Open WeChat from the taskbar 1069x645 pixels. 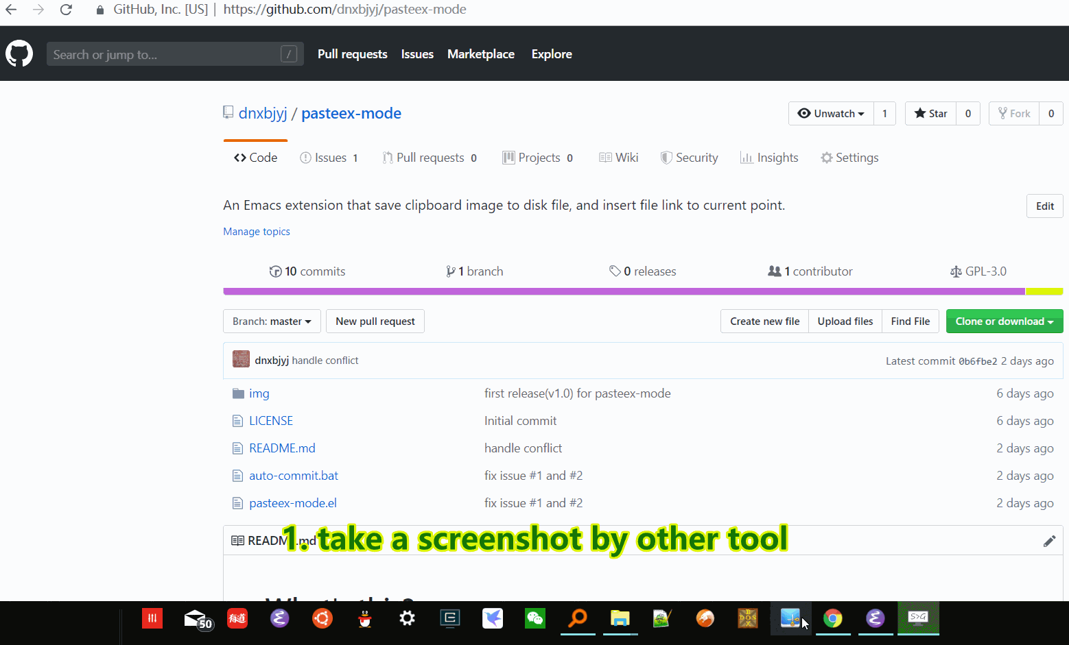[x=535, y=618]
